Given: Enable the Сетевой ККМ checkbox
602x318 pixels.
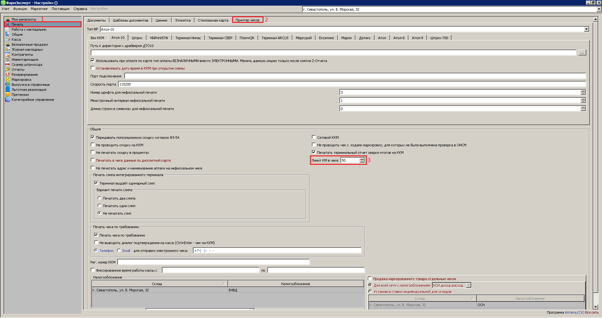Looking at the screenshot, I should pyautogui.click(x=314, y=137).
